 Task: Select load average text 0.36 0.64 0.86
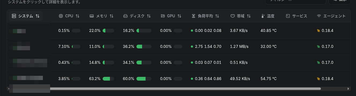pos(208,79)
